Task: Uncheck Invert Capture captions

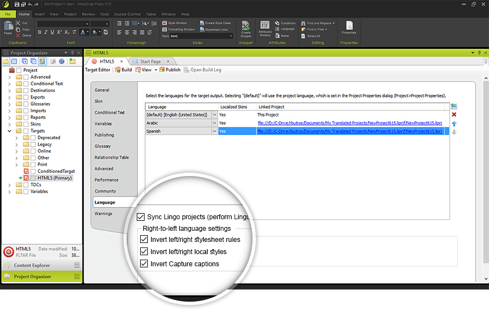Action: coord(144,263)
